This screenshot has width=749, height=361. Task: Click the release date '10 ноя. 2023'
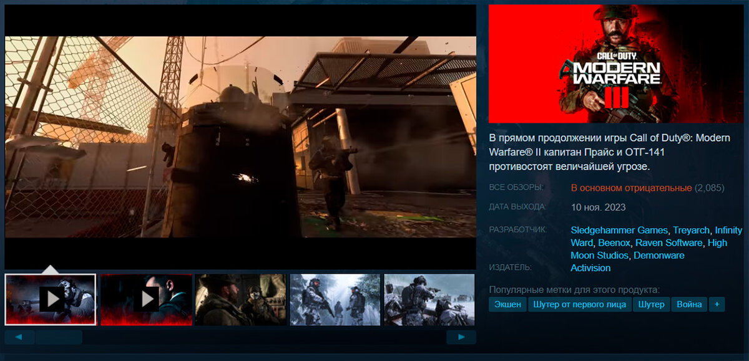[598, 207]
